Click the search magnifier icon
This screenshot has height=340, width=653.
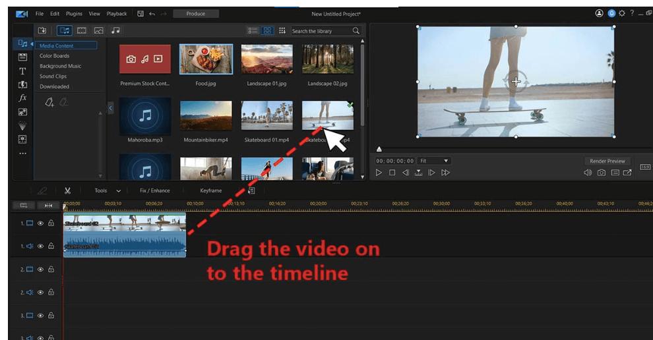point(356,31)
